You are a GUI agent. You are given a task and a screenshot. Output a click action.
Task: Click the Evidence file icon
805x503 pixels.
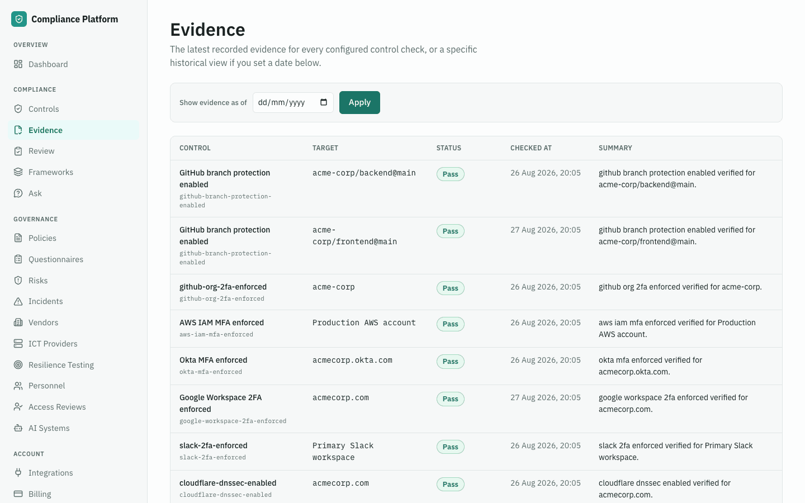(x=18, y=130)
